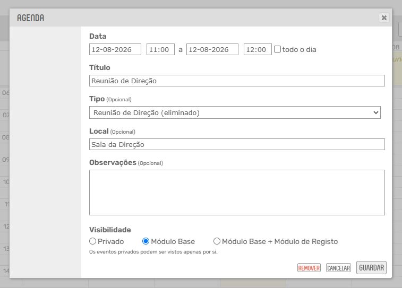The width and height of the screenshot is (402, 288).
Task: Close the Agenda dialog with the X
Action: (384, 18)
